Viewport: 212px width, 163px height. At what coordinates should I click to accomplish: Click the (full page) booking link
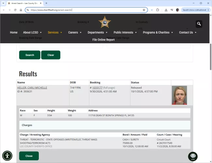coord(109,88)
